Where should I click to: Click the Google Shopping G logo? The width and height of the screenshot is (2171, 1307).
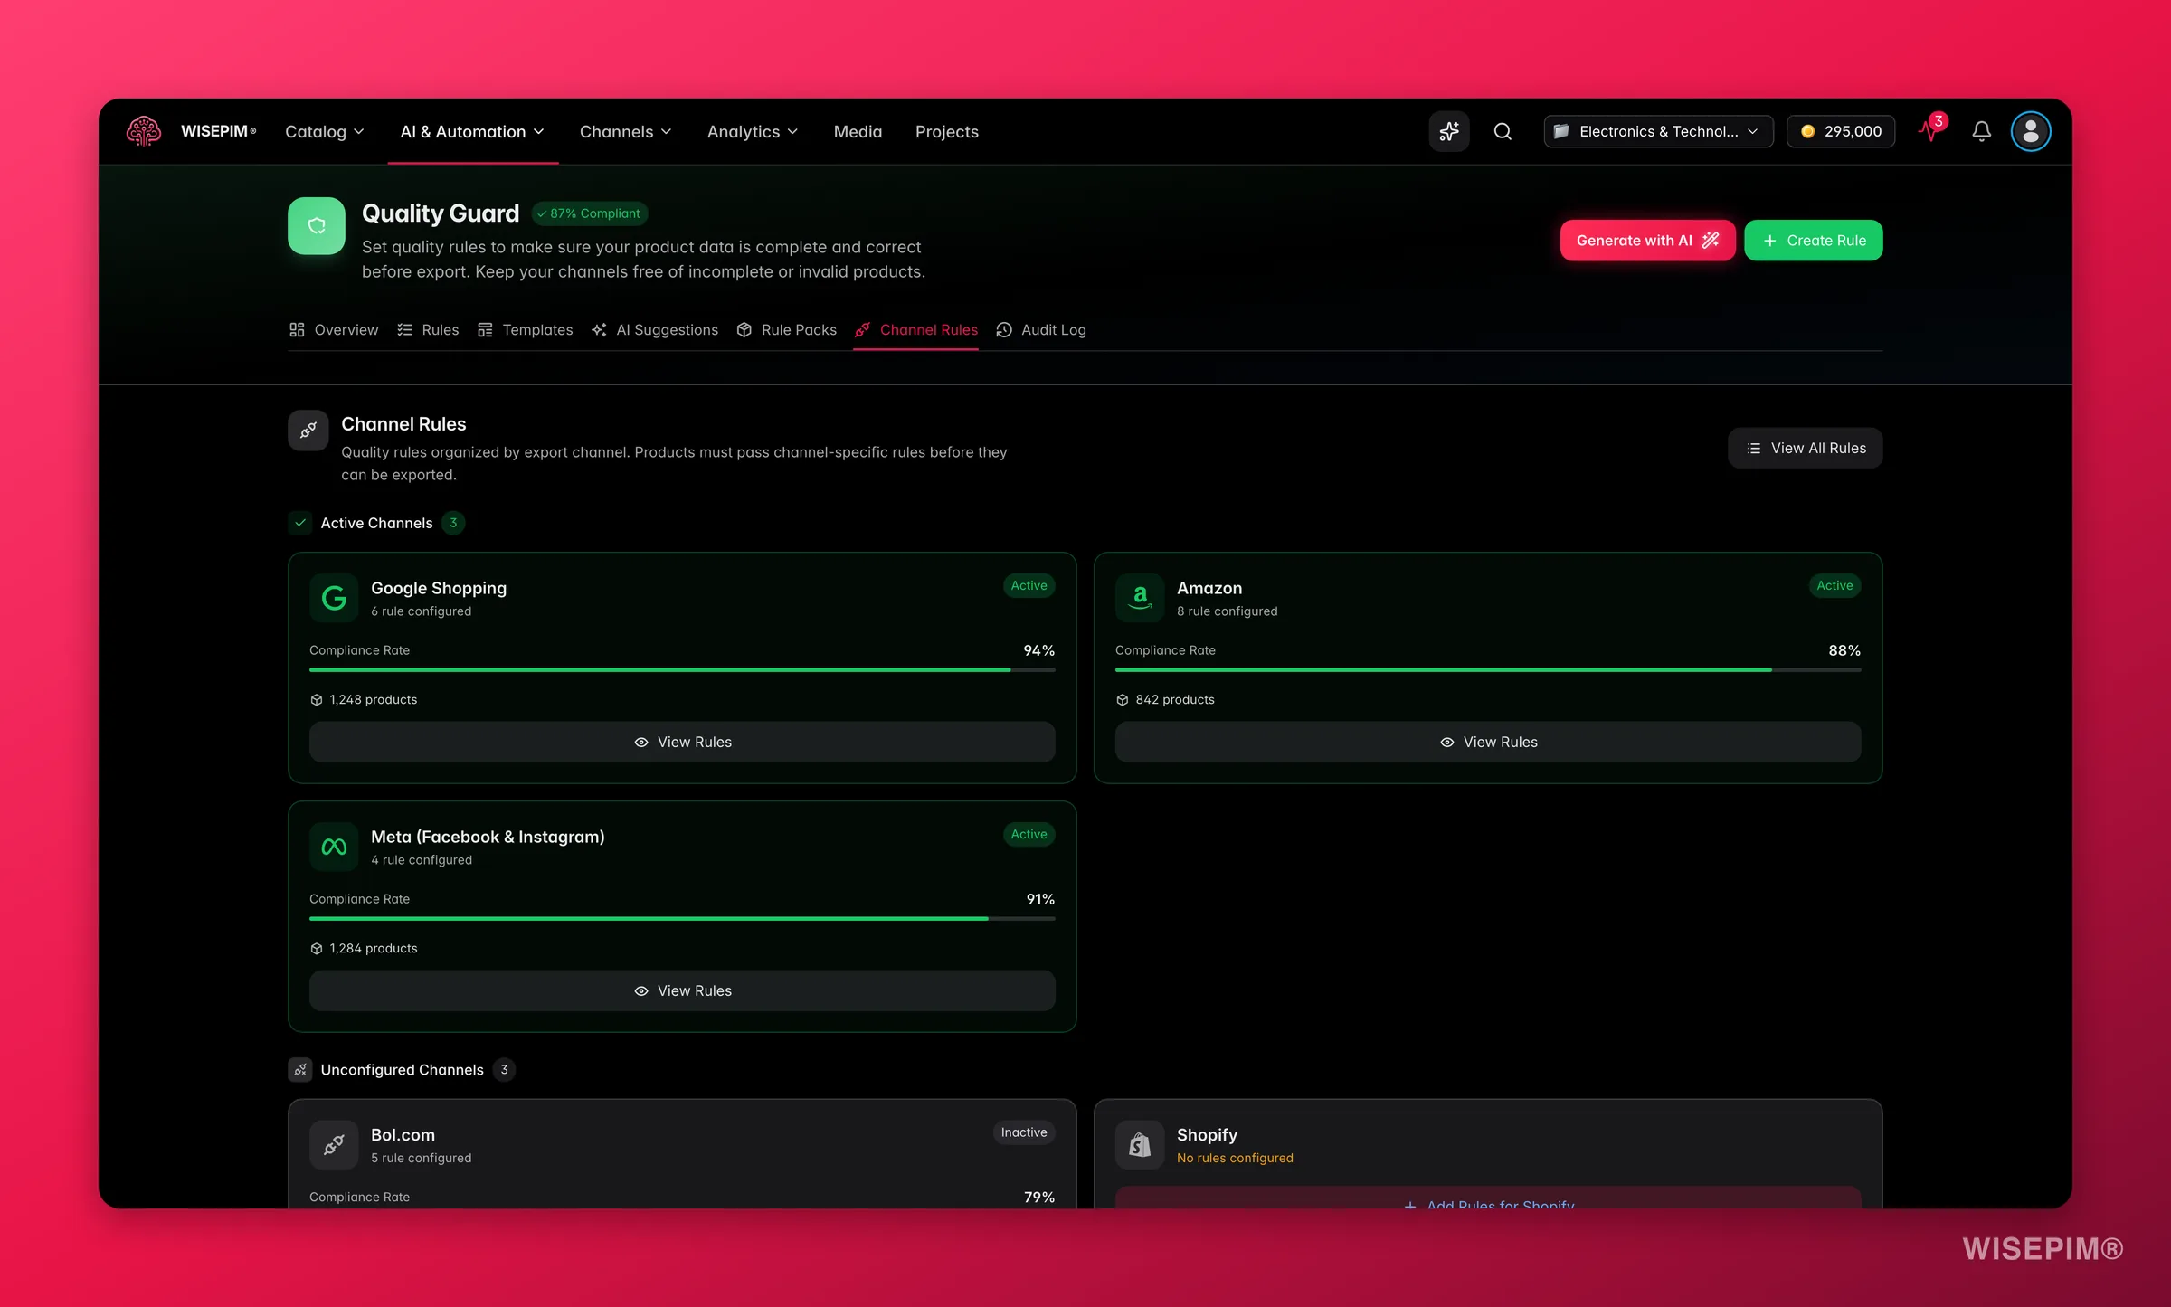click(x=334, y=598)
